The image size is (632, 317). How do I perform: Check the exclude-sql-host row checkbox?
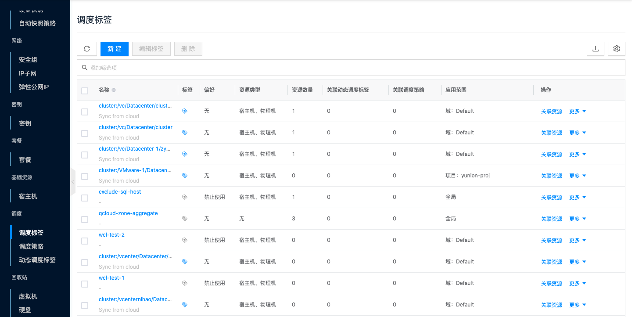coord(85,198)
